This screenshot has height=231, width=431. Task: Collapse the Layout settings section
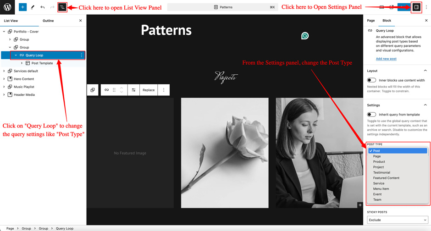(x=425, y=71)
